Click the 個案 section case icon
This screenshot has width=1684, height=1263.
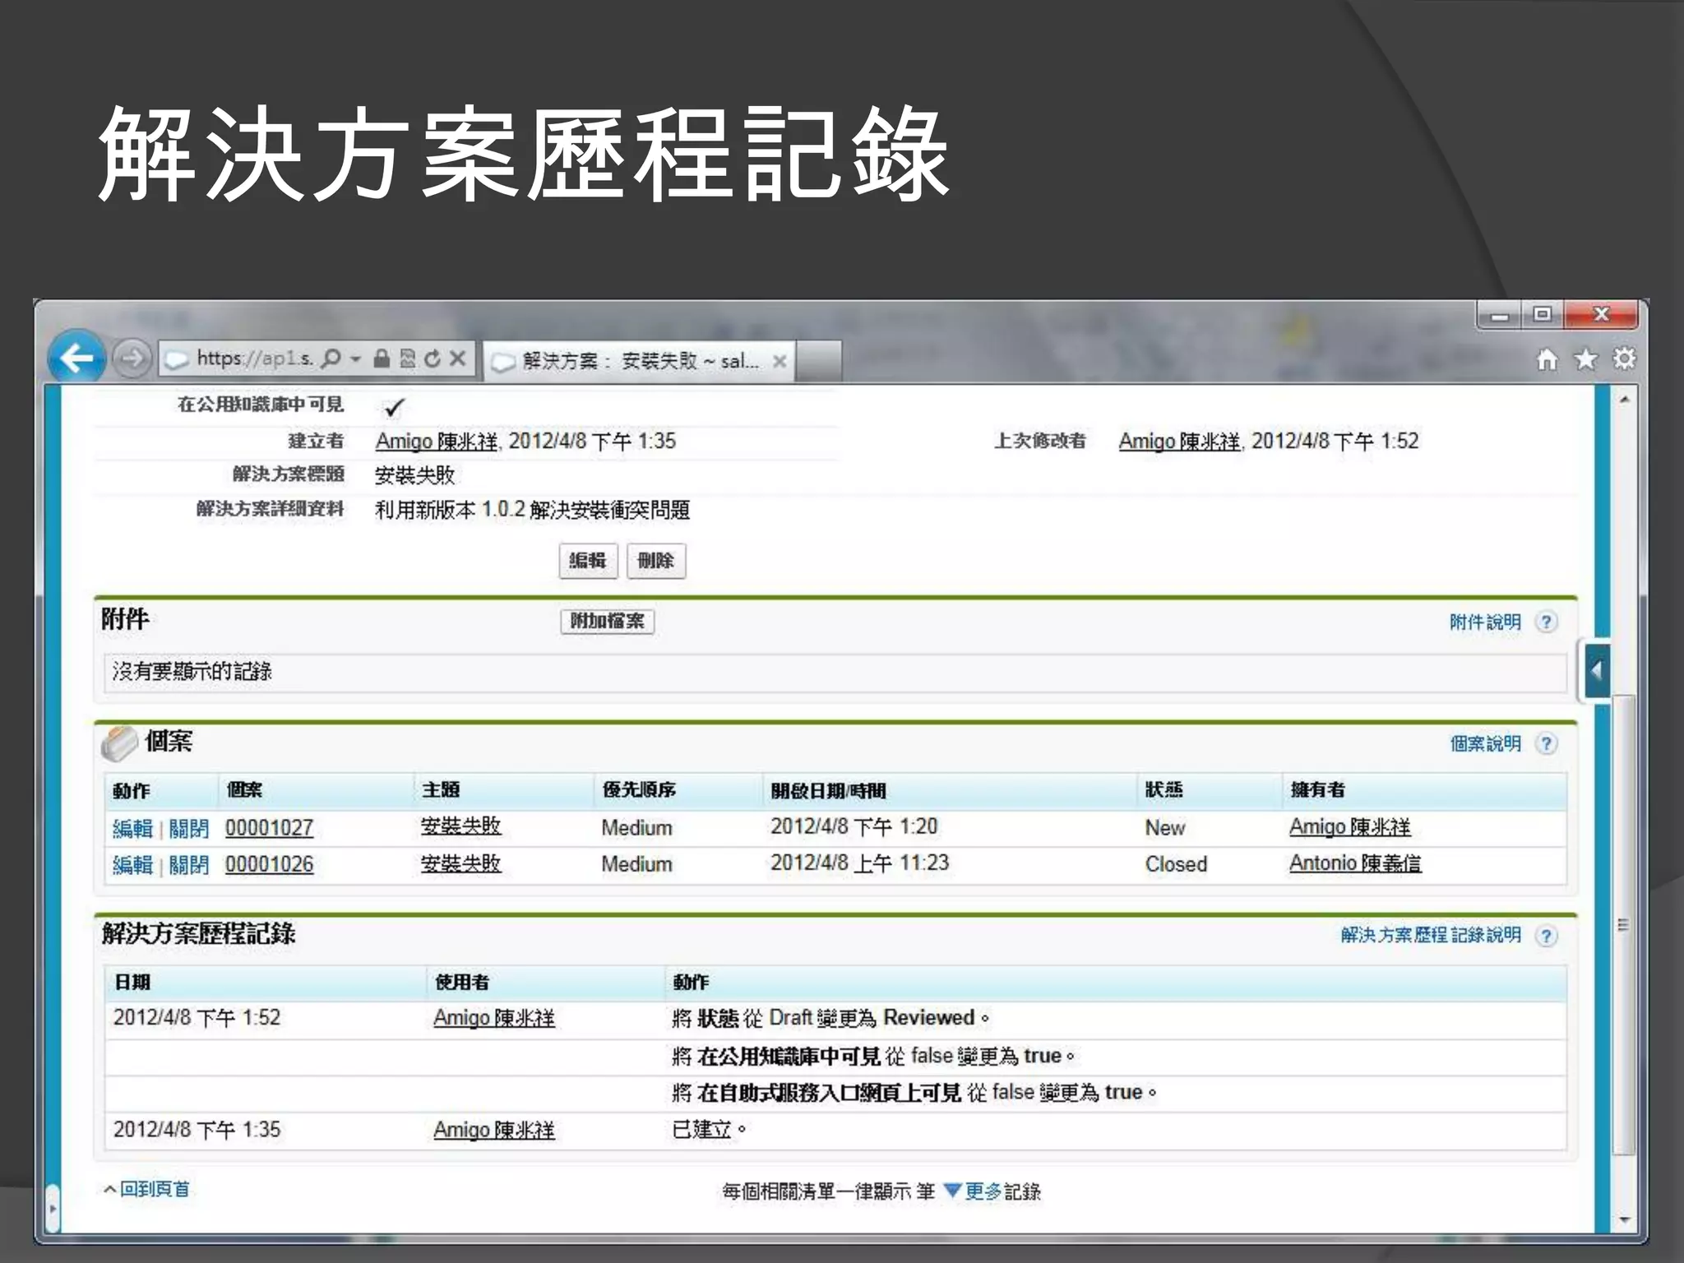(119, 743)
